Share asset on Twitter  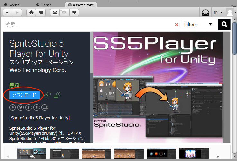(21, 107)
